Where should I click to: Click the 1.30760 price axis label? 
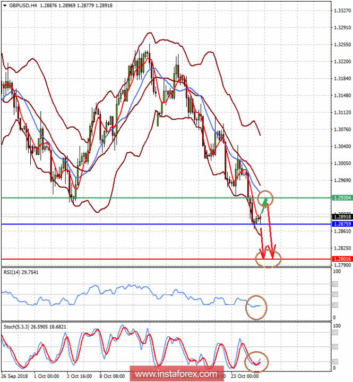point(342,129)
